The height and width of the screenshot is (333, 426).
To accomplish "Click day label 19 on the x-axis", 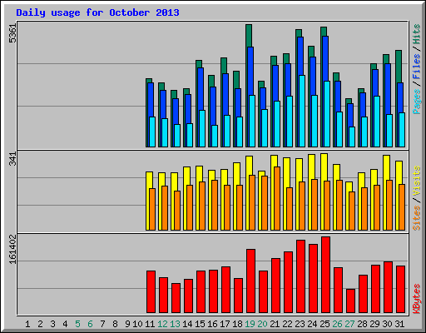I will tap(250, 324).
